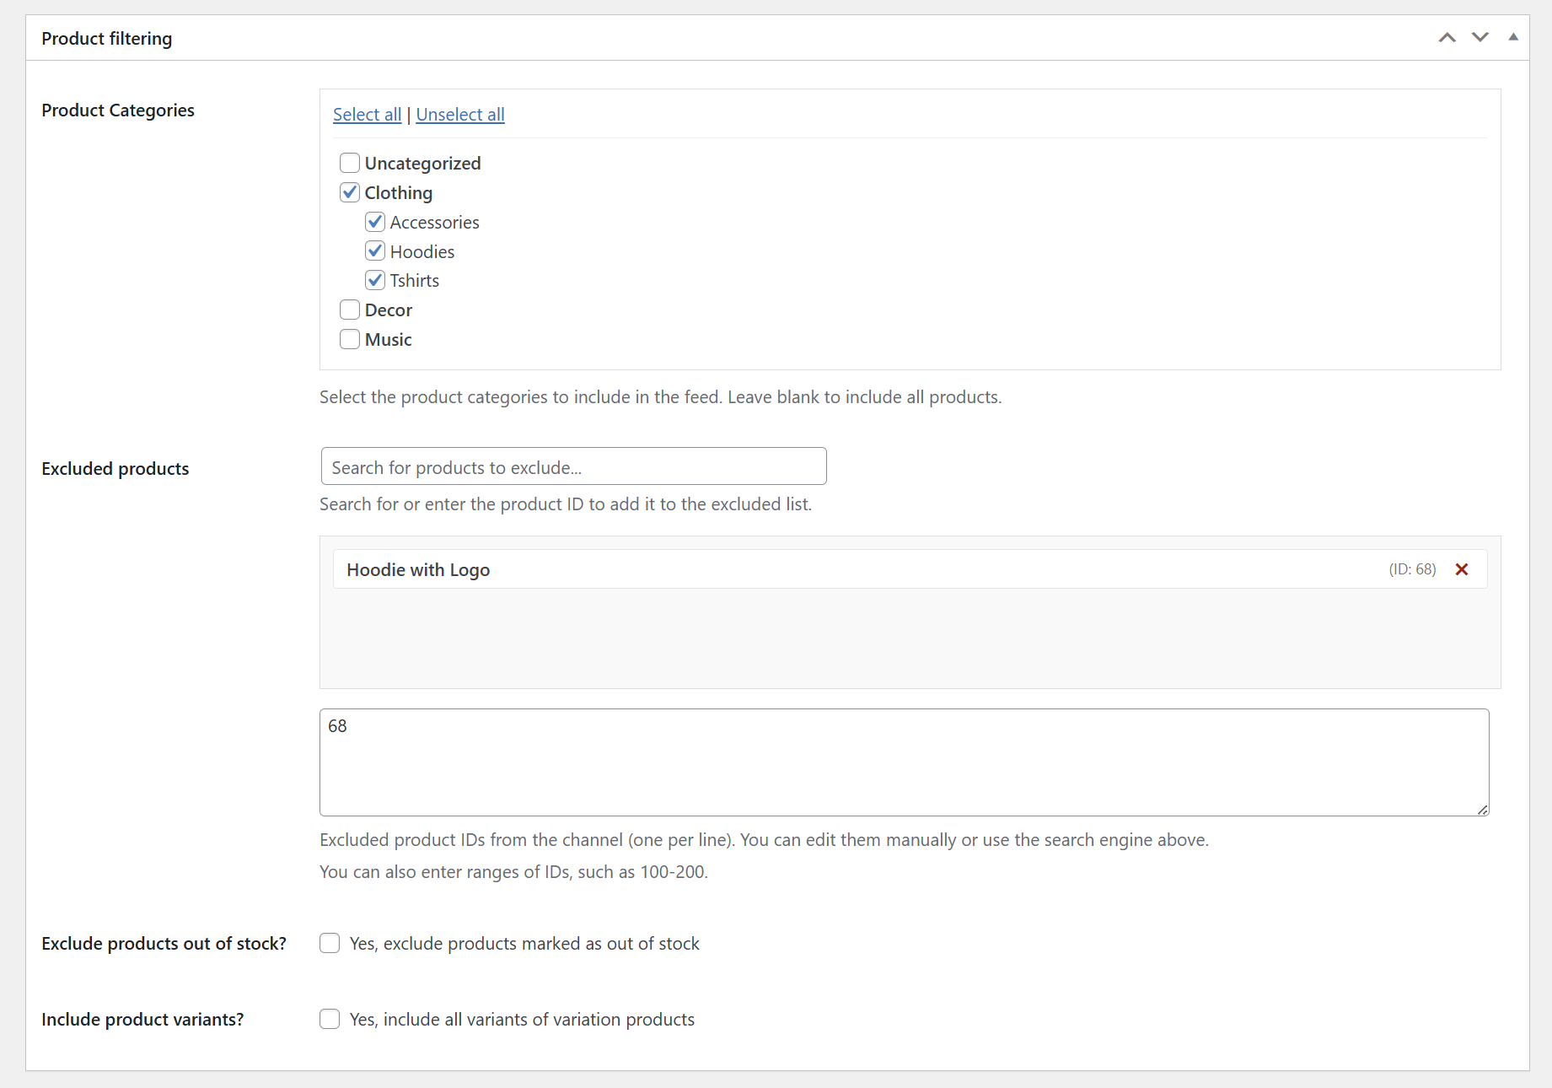Tick the Music category checkbox
The width and height of the screenshot is (1552, 1088).
[350, 339]
